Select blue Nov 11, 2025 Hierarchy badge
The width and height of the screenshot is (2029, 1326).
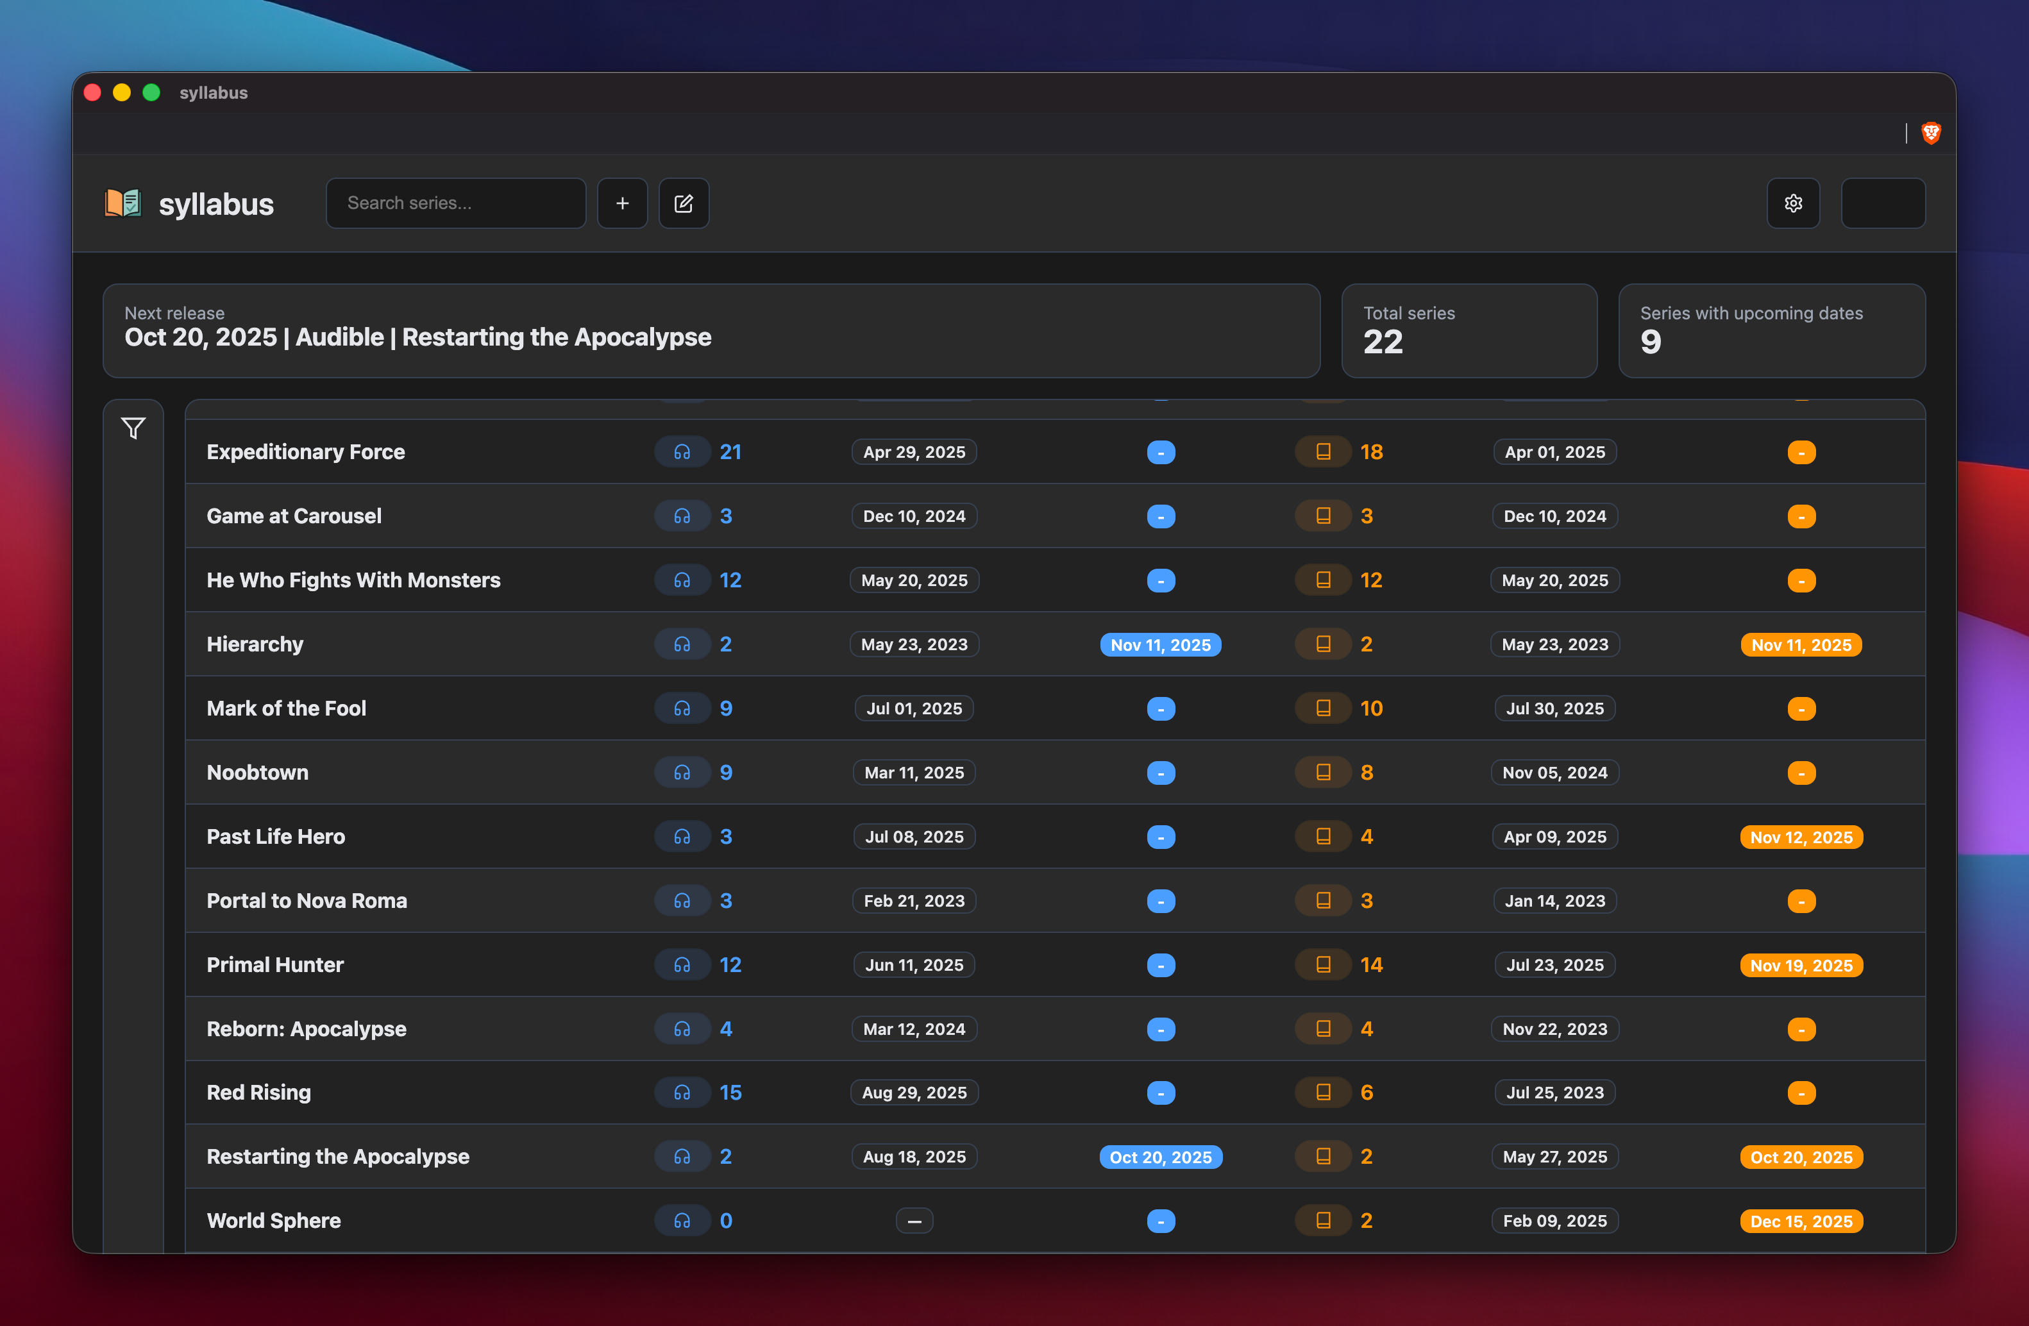(x=1160, y=645)
